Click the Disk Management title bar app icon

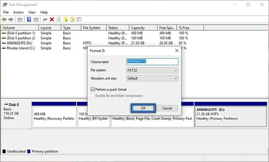pos(5,5)
